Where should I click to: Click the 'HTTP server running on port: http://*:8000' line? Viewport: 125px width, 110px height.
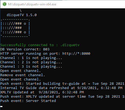point(45,54)
